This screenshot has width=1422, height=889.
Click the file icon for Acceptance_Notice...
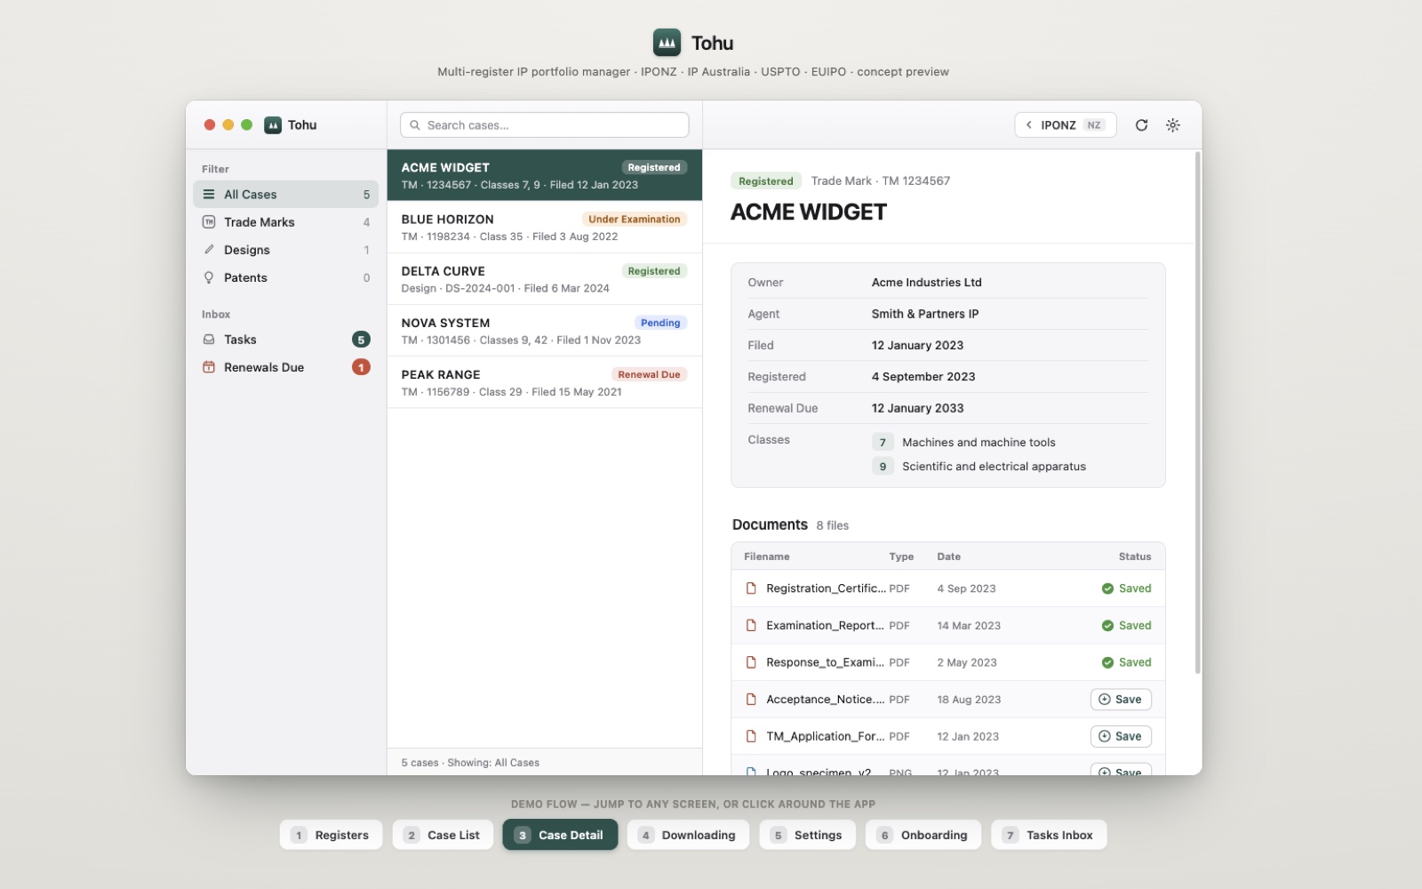751,700
